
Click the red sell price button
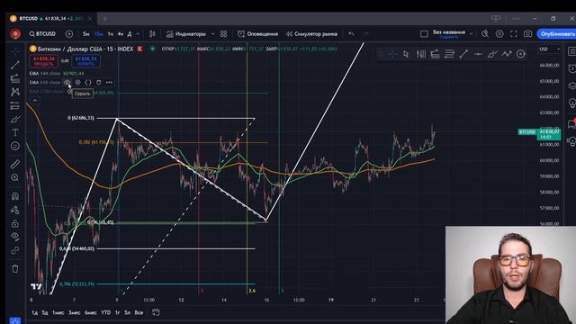(x=44, y=61)
